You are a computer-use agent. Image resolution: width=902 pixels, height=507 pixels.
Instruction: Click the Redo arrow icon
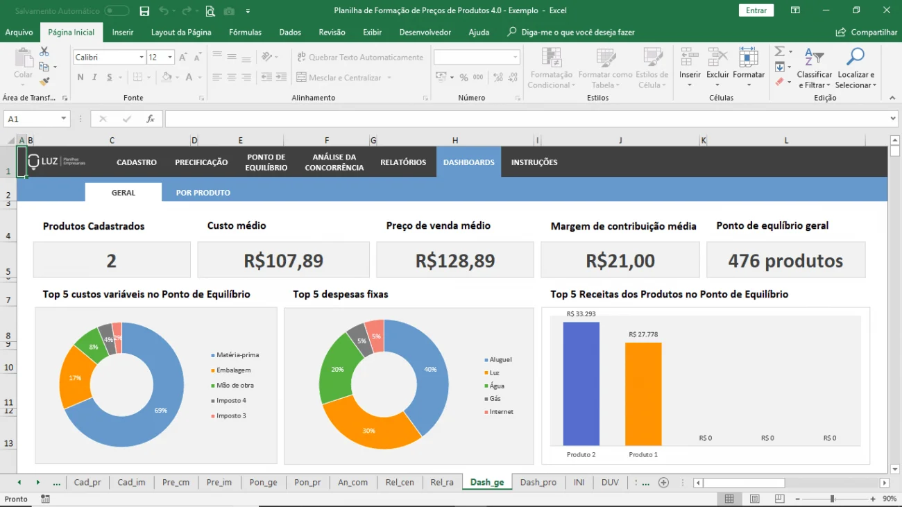click(187, 11)
